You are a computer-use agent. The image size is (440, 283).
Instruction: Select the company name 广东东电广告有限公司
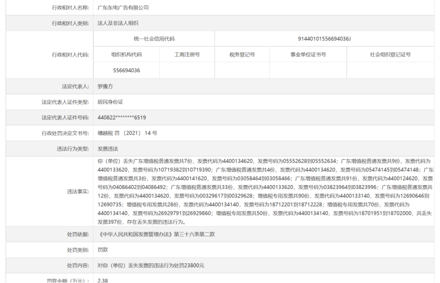tap(123, 7)
